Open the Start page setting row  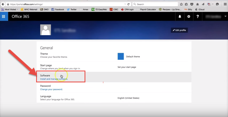pyautogui.click(x=114, y=67)
